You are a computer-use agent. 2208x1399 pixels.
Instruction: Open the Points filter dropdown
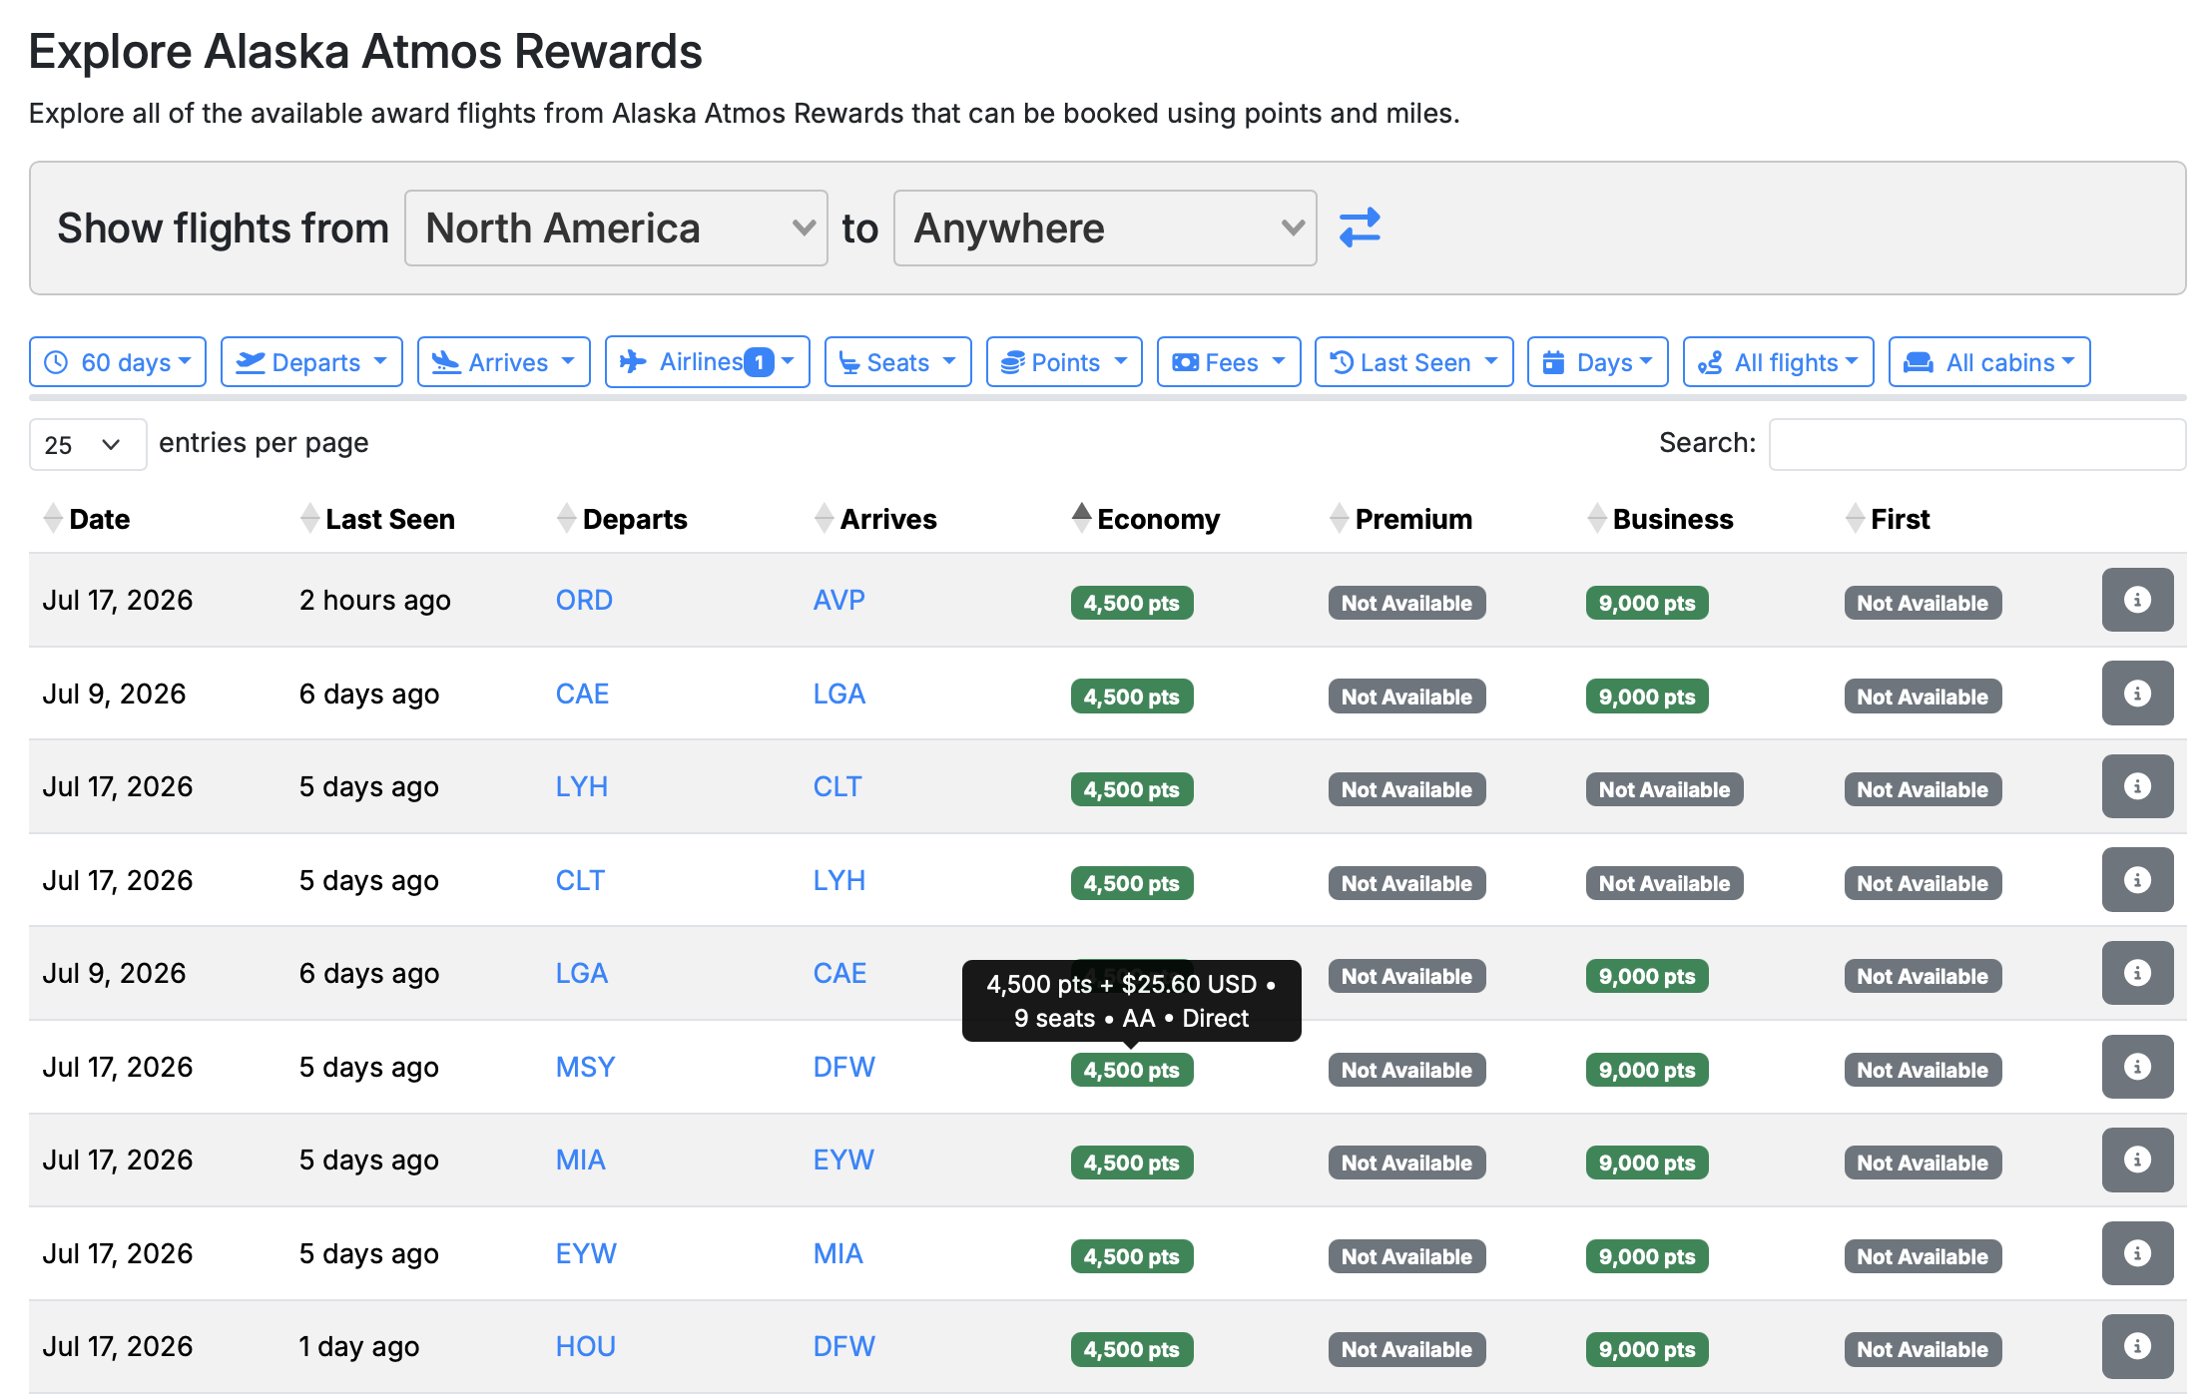(1064, 362)
